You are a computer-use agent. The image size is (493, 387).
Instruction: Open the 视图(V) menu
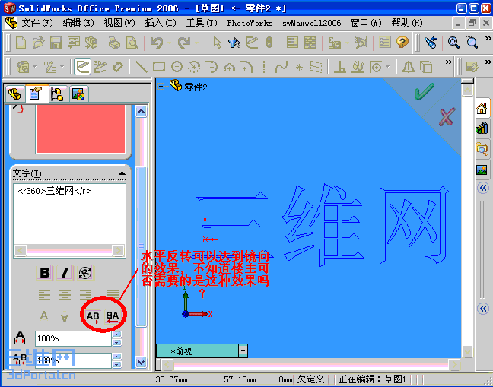[x=119, y=23]
